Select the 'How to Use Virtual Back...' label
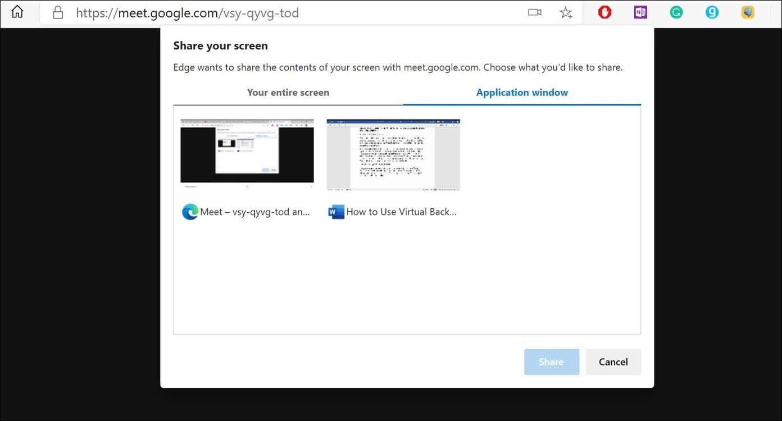The image size is (782, 421). click(402, 212)
